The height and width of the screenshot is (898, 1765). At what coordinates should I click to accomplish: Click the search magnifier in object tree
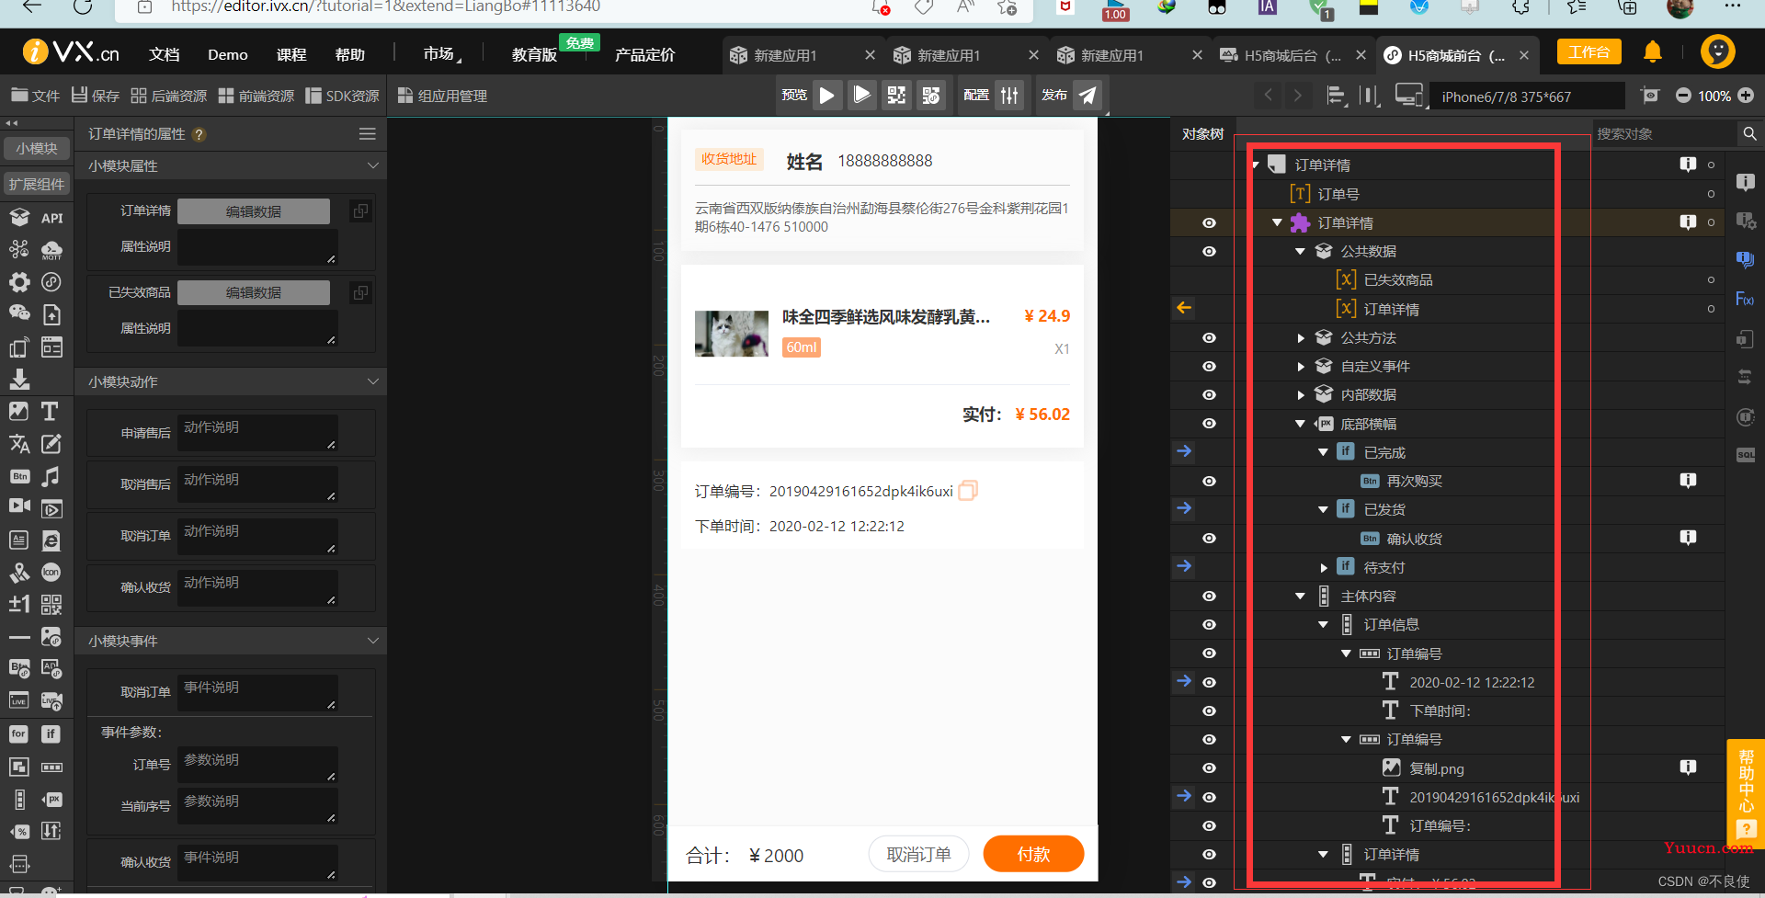click(x=1748, y=134)
